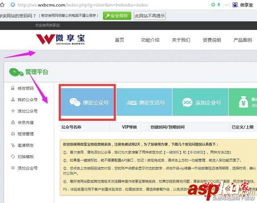Open 短信管理 in the sidebar

[26, 134]
